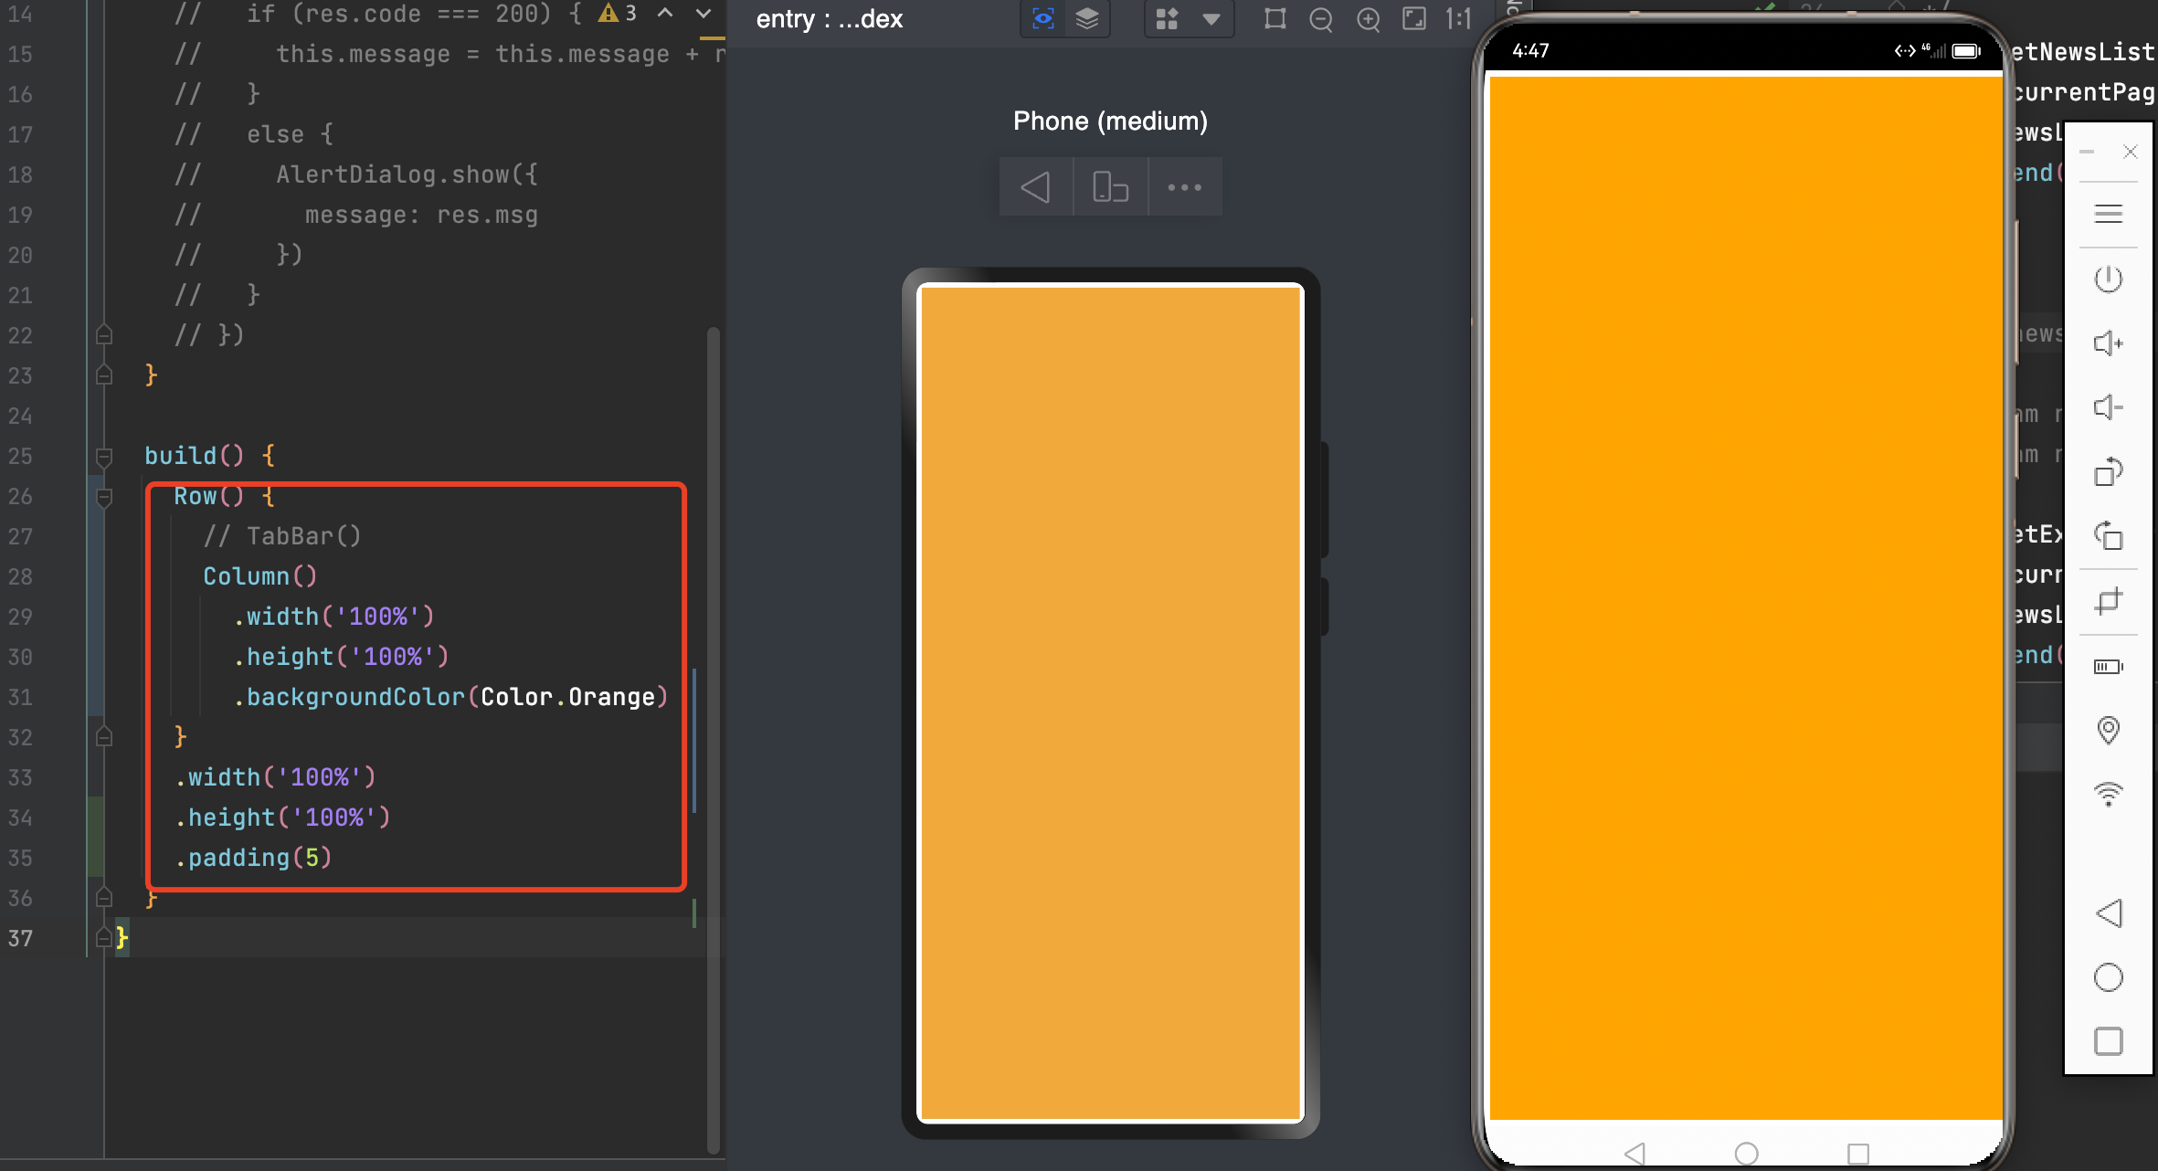
Task: Click the emulator toolbar back triangle
Action: 2108,913
